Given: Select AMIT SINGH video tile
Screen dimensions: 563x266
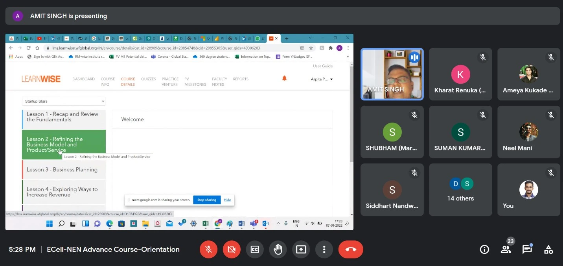Looking at the screenshot, I should (392, 74).
